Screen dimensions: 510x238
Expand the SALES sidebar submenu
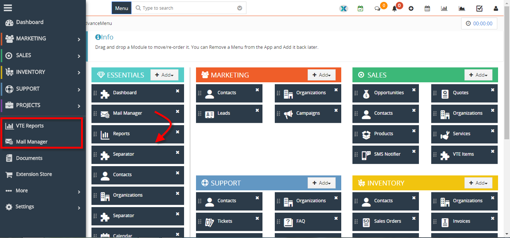[79, 56]
